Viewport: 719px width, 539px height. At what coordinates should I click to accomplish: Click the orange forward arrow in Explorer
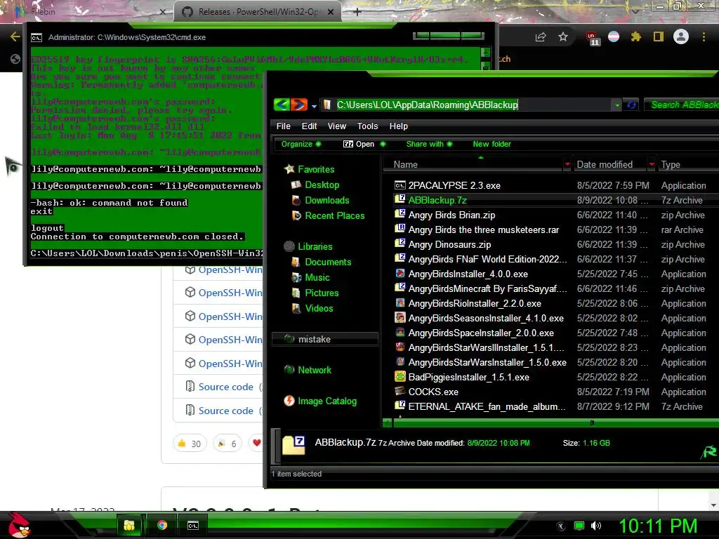299,105
